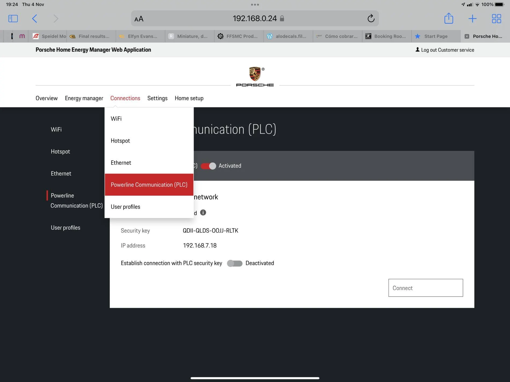
Task: Switch to the alodecals.fil... tab
Action: coord(288,36)
